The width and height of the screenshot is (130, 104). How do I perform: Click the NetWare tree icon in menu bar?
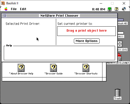click(x=110, y=9)
